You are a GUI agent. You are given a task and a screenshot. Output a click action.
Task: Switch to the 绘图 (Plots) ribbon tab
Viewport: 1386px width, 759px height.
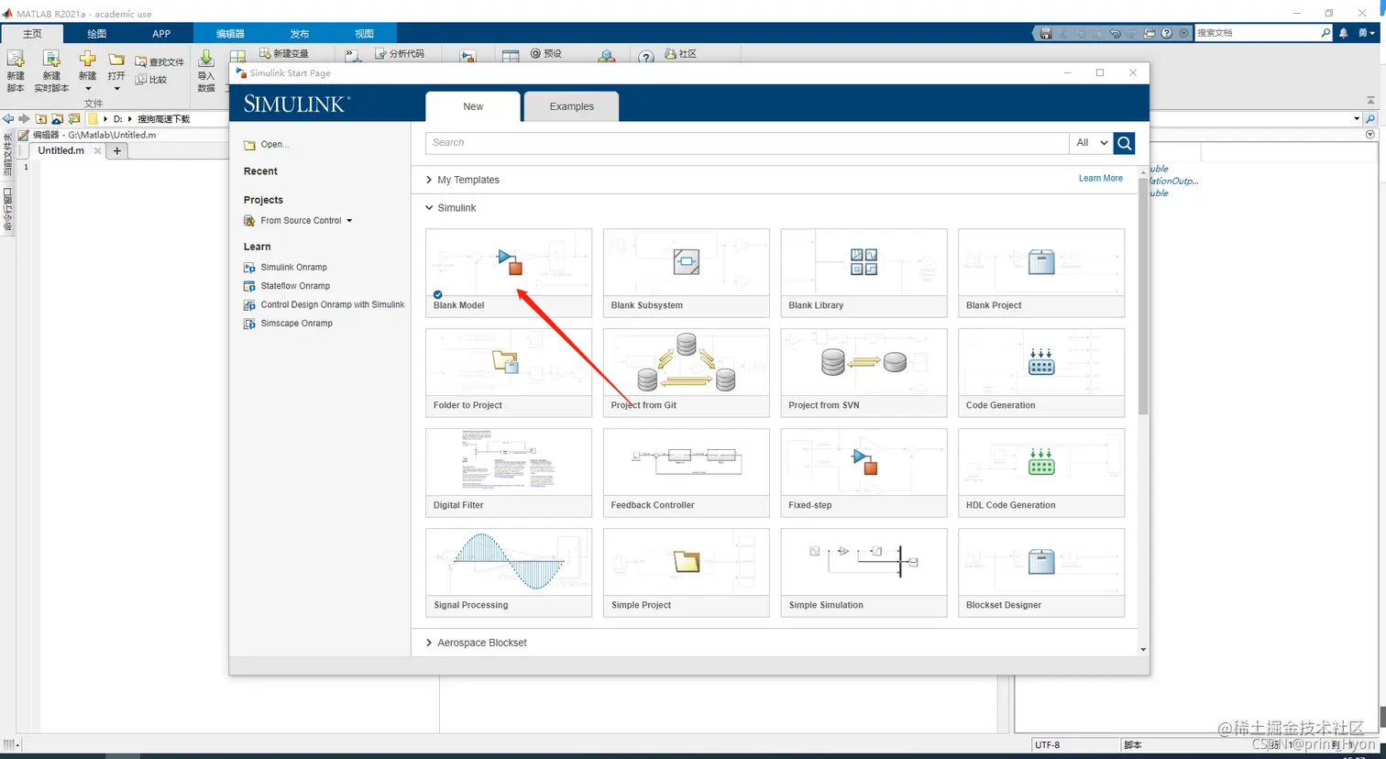96,33
